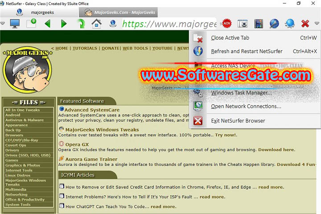Go back with green left arrow

coord(48,24)
